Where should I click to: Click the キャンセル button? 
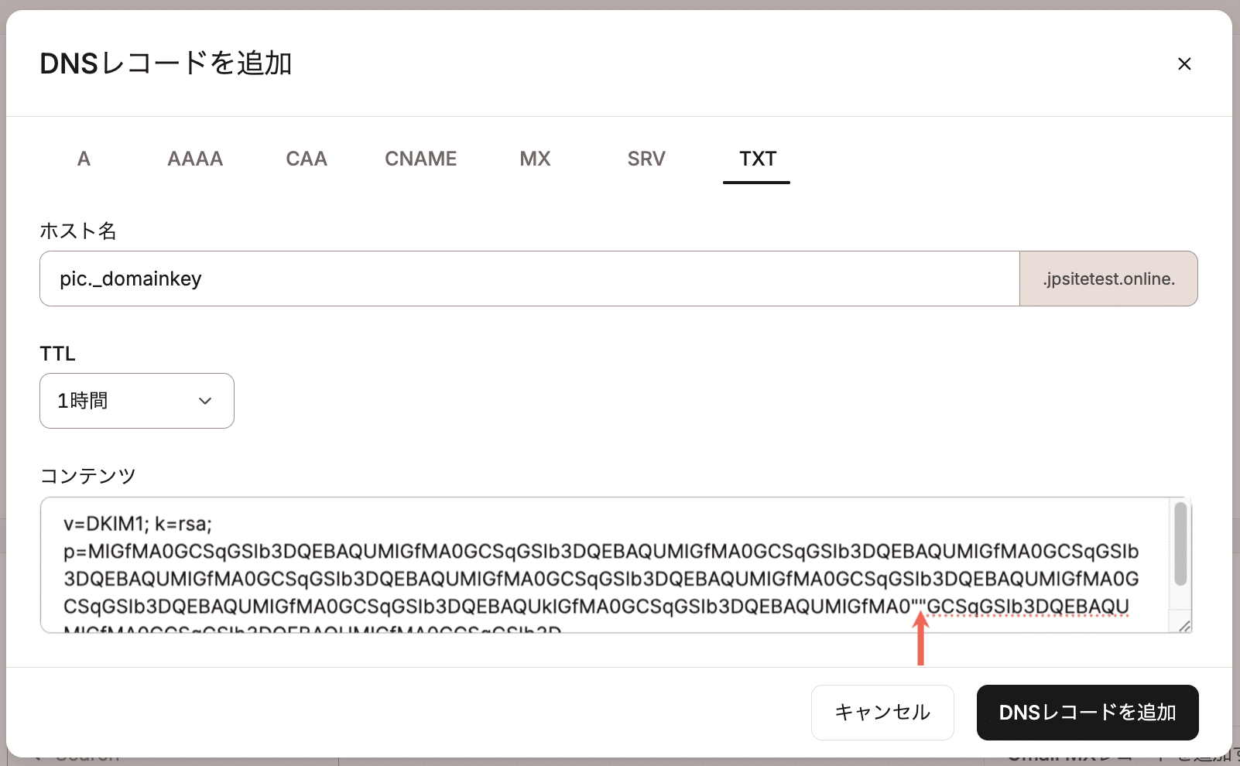pos(882,712)
